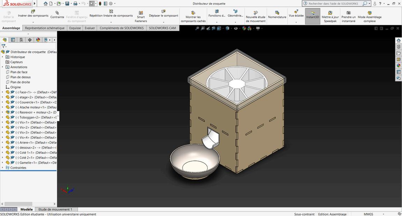
Task: Expand the Historique tree node
Action: point(2,57)
